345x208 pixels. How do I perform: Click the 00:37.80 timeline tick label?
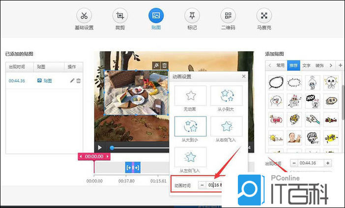pyautogui.click(x=126, y=181)
